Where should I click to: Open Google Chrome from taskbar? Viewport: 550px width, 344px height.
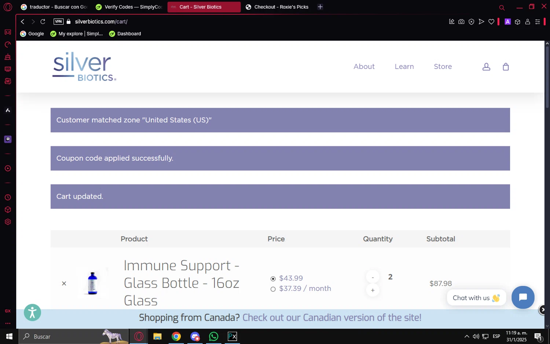coord(176,336)
